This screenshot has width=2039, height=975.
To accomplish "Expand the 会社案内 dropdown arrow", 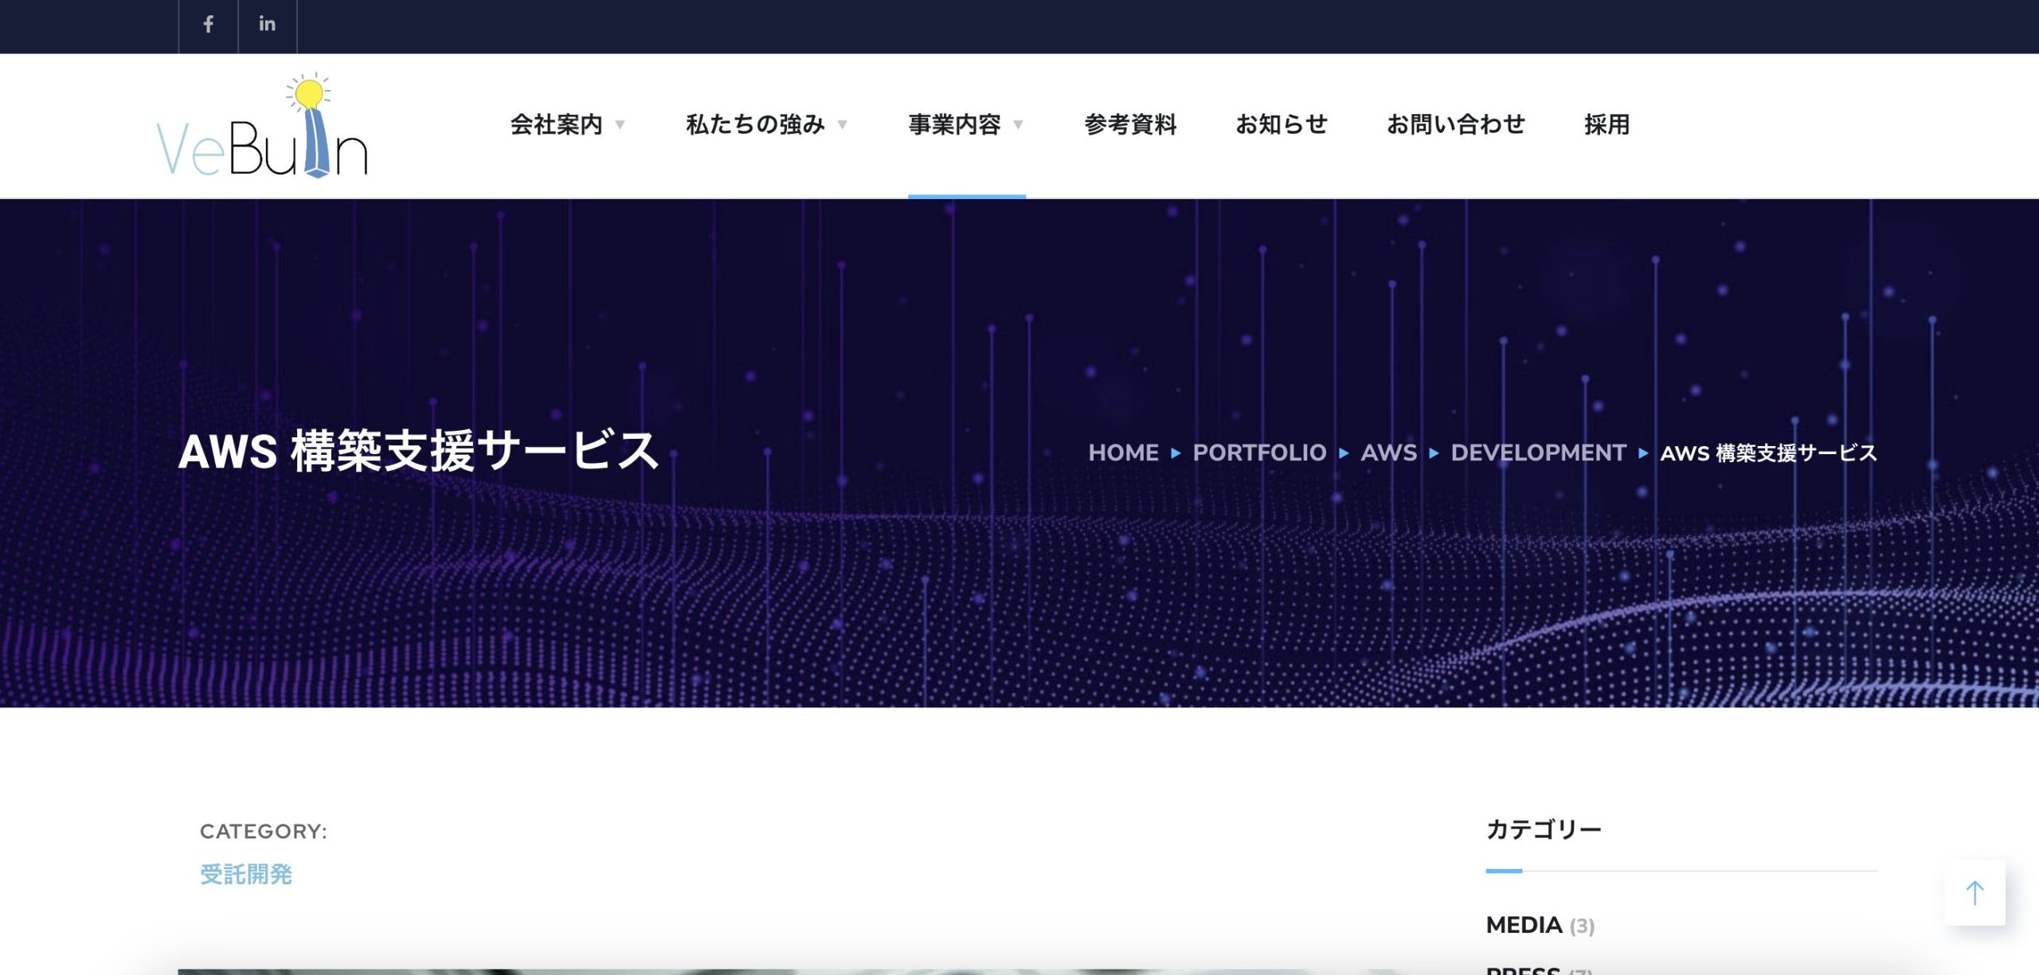I will tap(620, 125).
